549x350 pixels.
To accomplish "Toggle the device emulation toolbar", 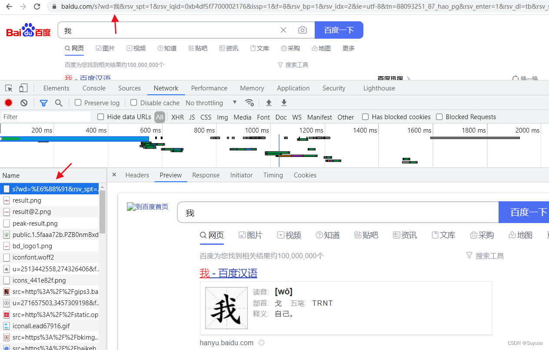I will click(23, 88).
